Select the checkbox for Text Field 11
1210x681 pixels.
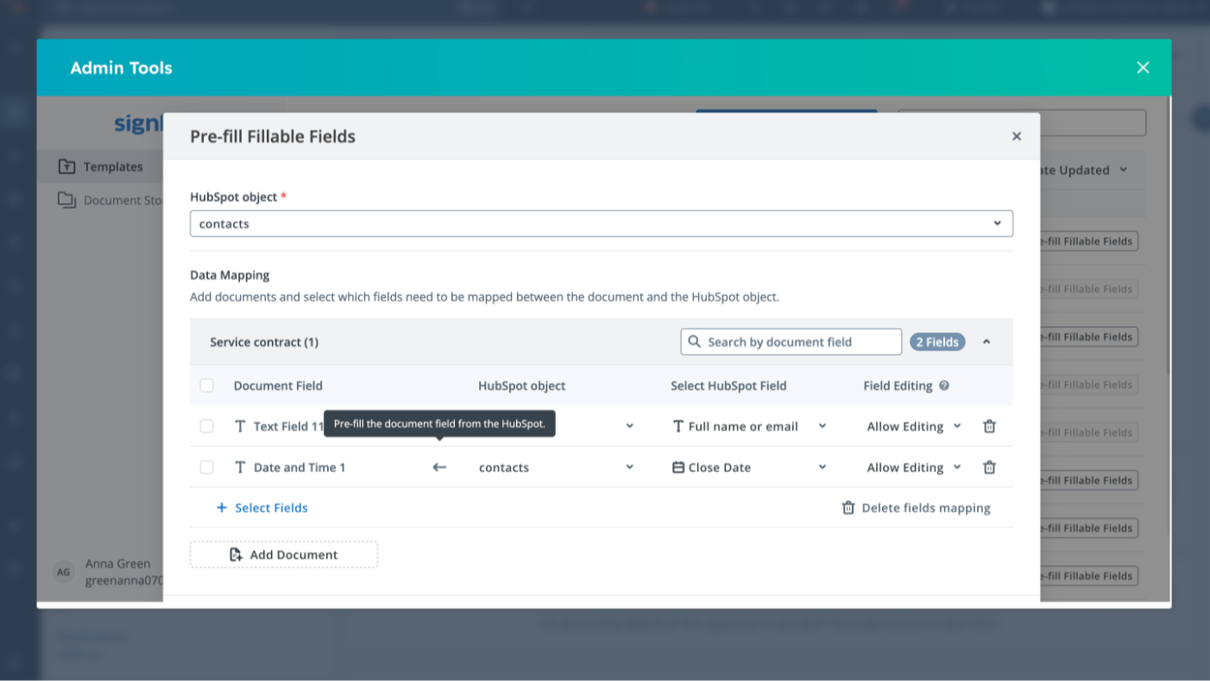pyautogui.click(x=206, y=426)
